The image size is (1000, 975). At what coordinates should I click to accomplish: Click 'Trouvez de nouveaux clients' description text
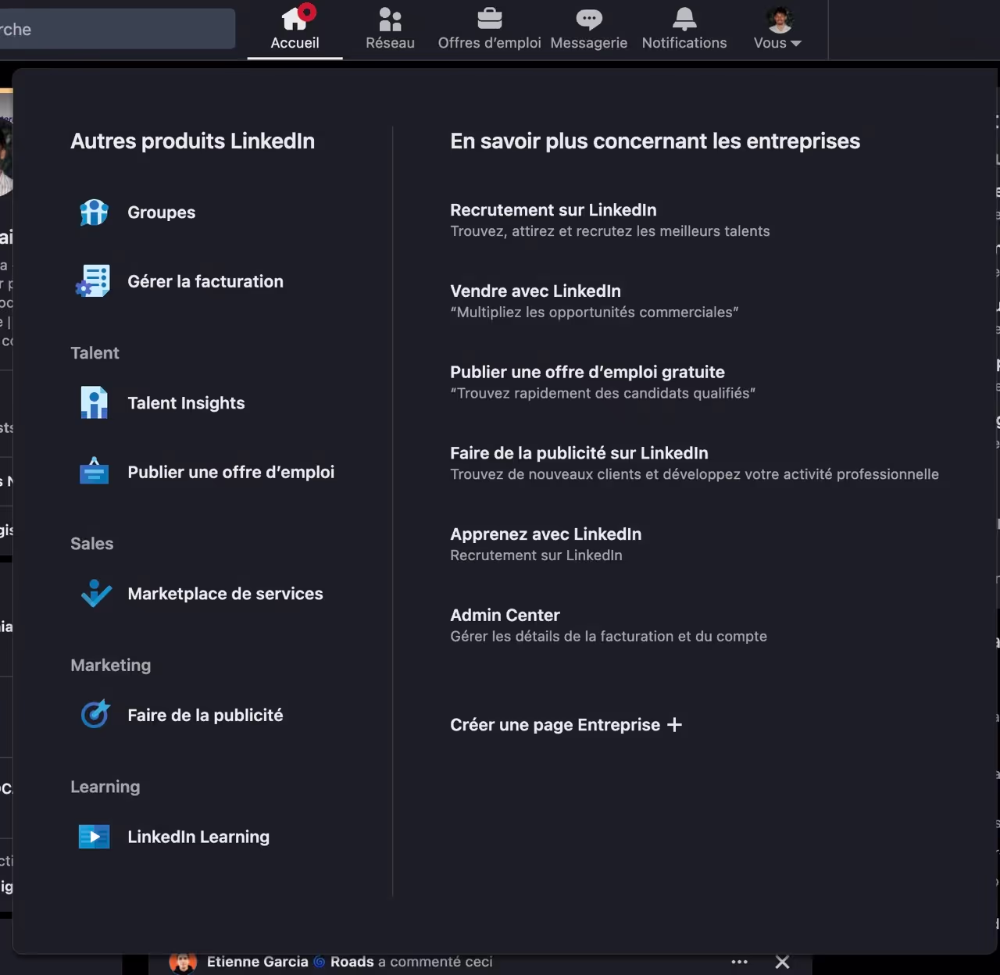pos(695,474)
